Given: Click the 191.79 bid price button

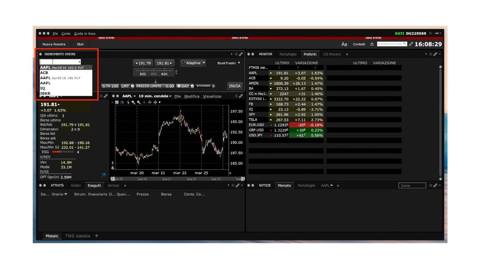Looking at the screenshot, I should [143, 63].
